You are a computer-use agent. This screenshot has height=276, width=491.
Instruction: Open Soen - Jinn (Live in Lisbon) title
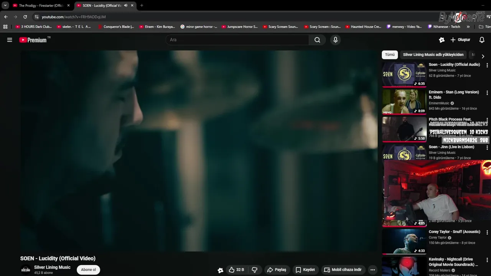(451, 147)
